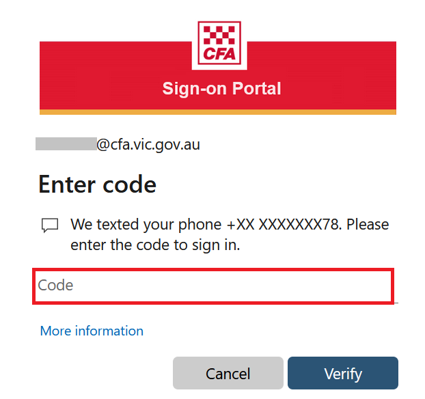
Task: Select the @cfa.vic.gov.au email text
Action: click(148, 144)
